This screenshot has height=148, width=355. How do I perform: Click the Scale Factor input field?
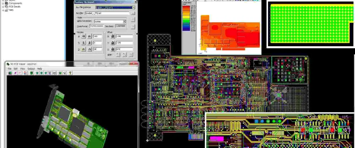97,26
